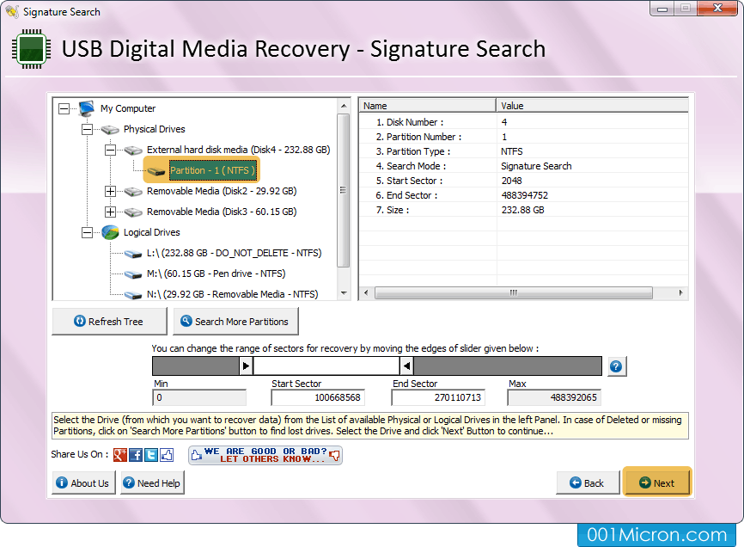Select the M:\ Pen drive entry
Image resolution: width=744 pixels, height=547 pixels.
coord(215,273)
